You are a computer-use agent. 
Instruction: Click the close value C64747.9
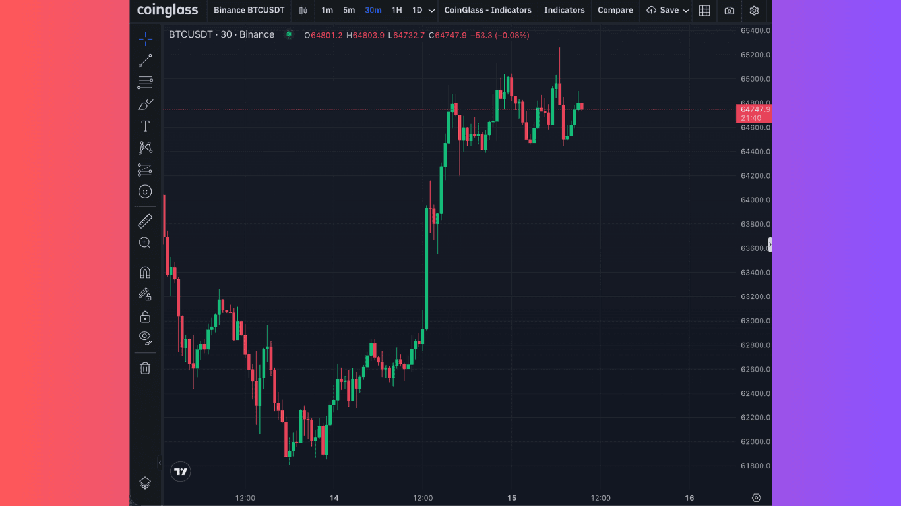(448, 35)
